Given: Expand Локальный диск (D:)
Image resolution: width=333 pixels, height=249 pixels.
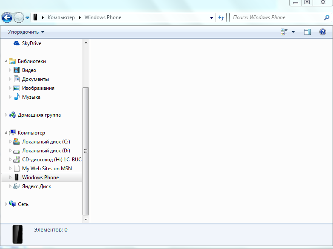Looking at the screenshot, I should click(x=10, y=151).
